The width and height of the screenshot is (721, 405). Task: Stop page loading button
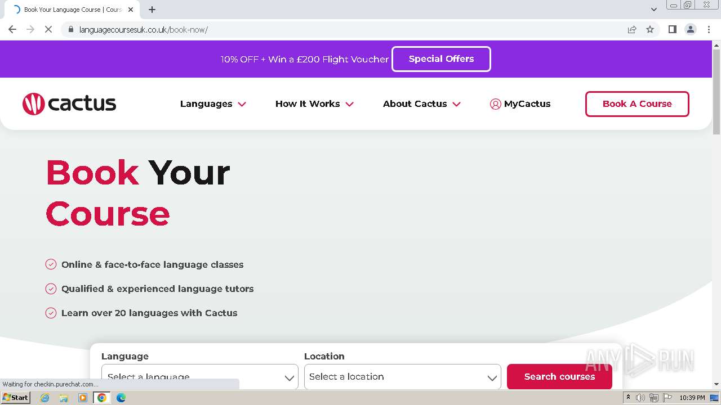(x=48, y=29)
